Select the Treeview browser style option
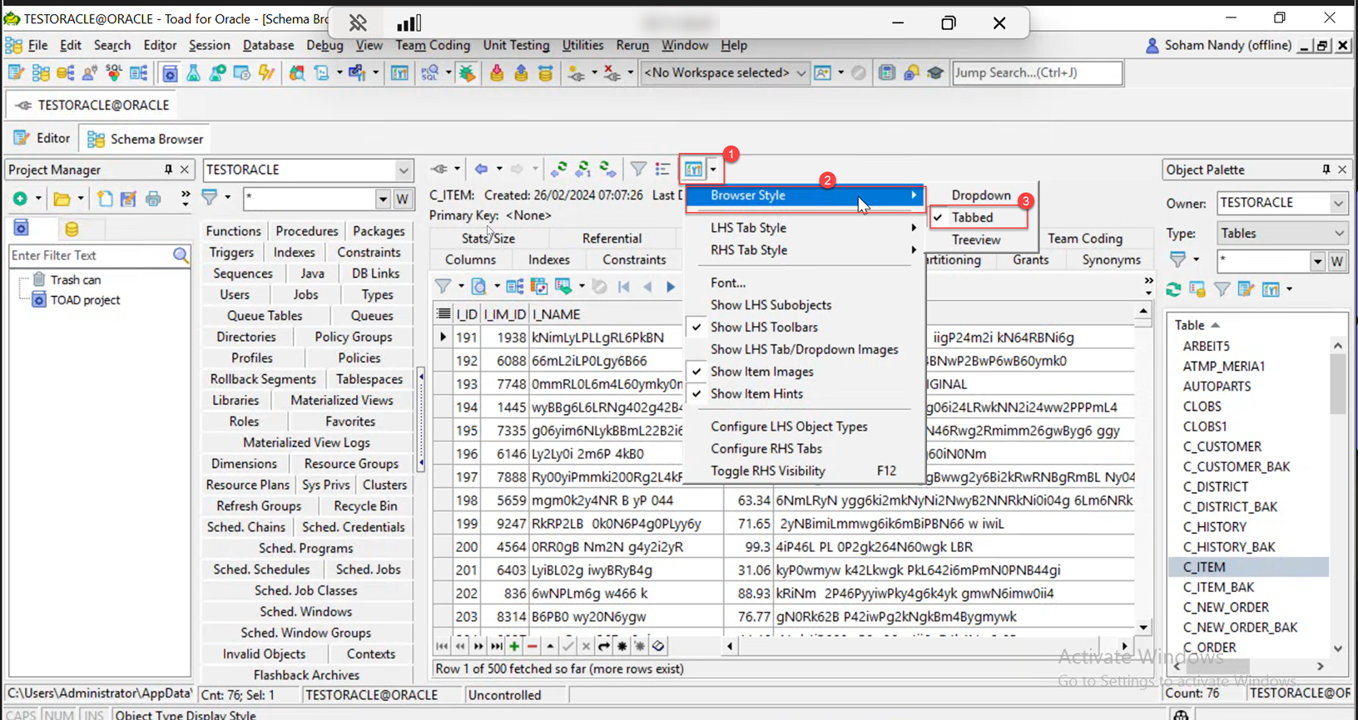 (x=976, y=239)
